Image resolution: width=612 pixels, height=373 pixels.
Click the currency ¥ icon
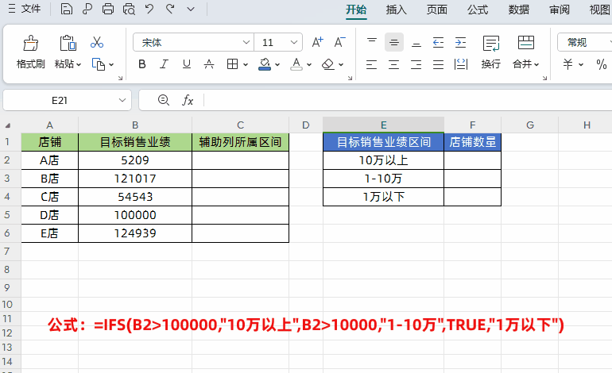tap(568, 64)
